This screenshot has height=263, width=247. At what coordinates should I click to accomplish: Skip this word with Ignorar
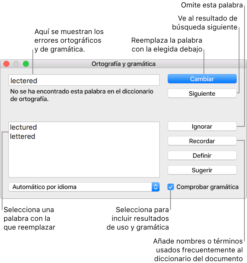click(202, 127)
